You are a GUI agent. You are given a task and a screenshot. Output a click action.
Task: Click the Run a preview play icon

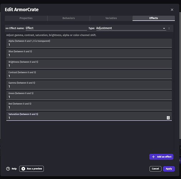[23, 169]
